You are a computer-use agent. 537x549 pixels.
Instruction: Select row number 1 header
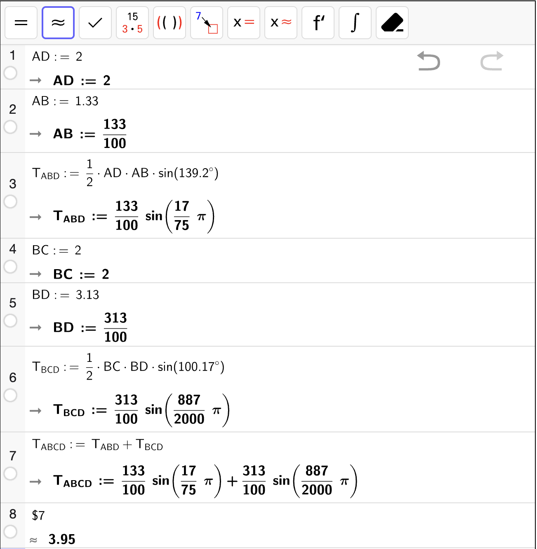point(13,55)
